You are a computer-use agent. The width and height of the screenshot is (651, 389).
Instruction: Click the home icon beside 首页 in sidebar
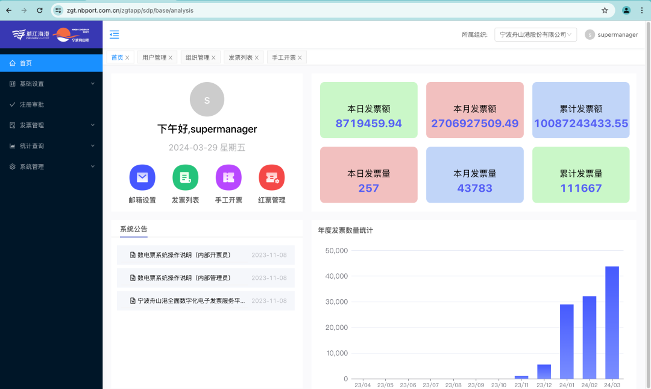click(13, 63)
